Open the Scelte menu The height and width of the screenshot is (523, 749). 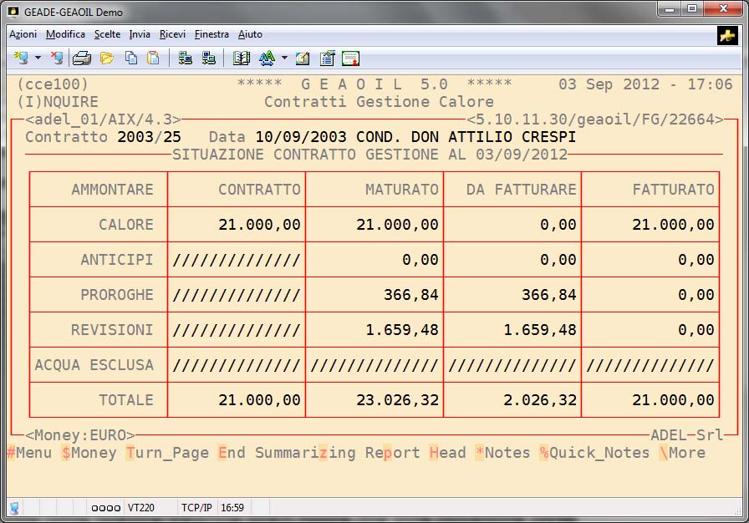107,34
